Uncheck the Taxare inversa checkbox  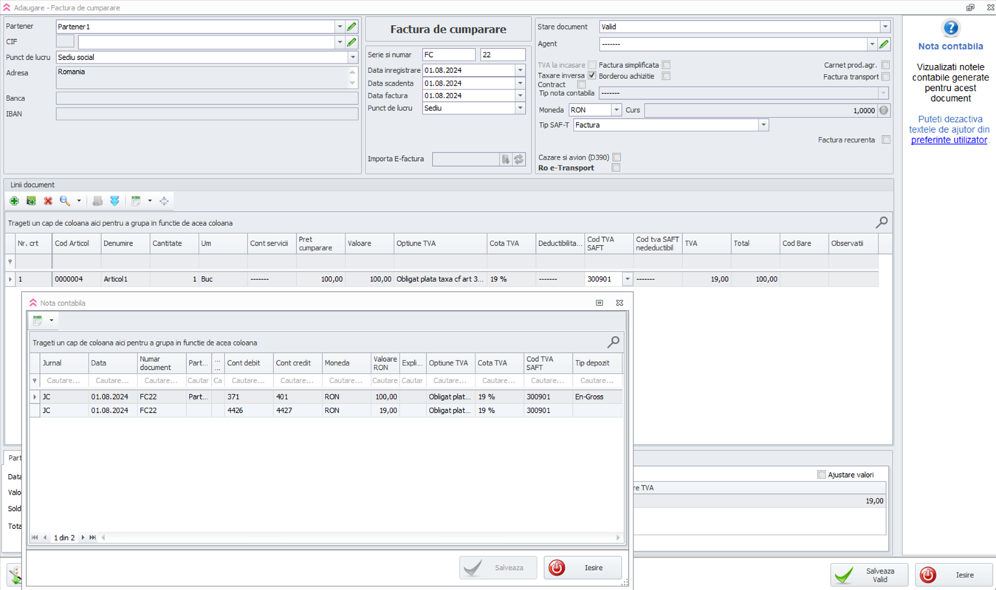pyautogui.click(x=591, y=76)
